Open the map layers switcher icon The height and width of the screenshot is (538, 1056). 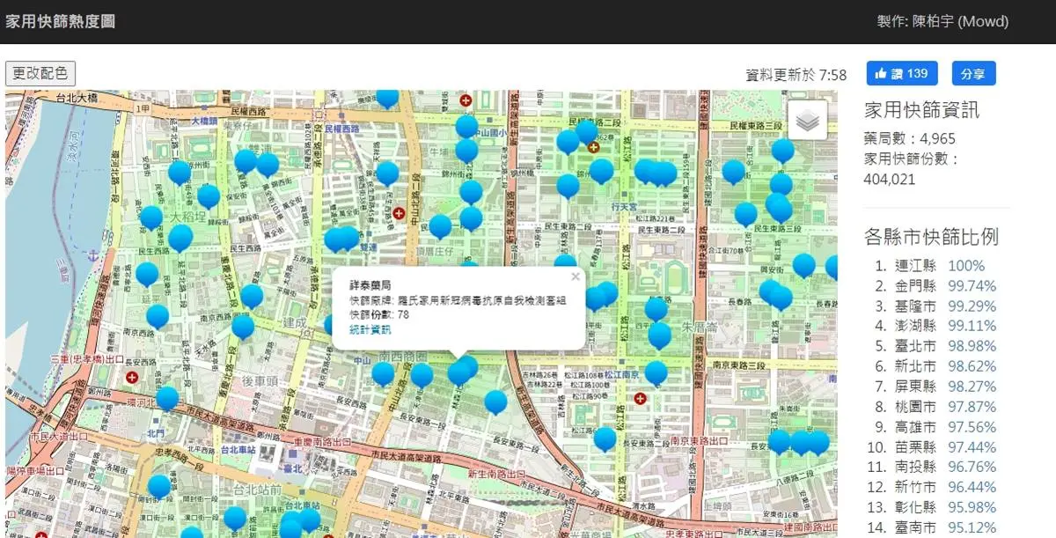tap(807, 121)
